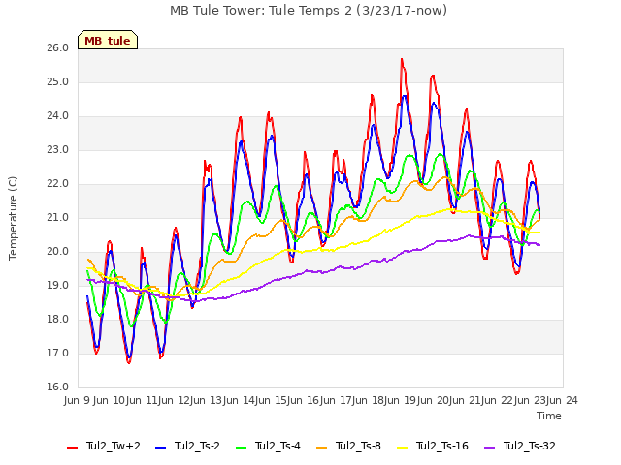Click the purple Tul2_Ts-32 legend swatch
The height and width of the screenshot is (465, 621).
pos(489,448)
